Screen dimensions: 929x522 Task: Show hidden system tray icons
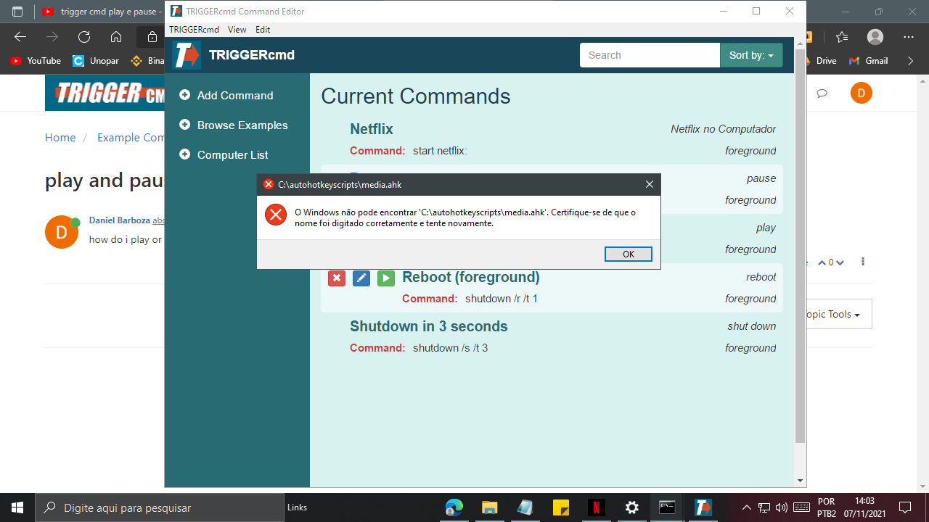746,507
